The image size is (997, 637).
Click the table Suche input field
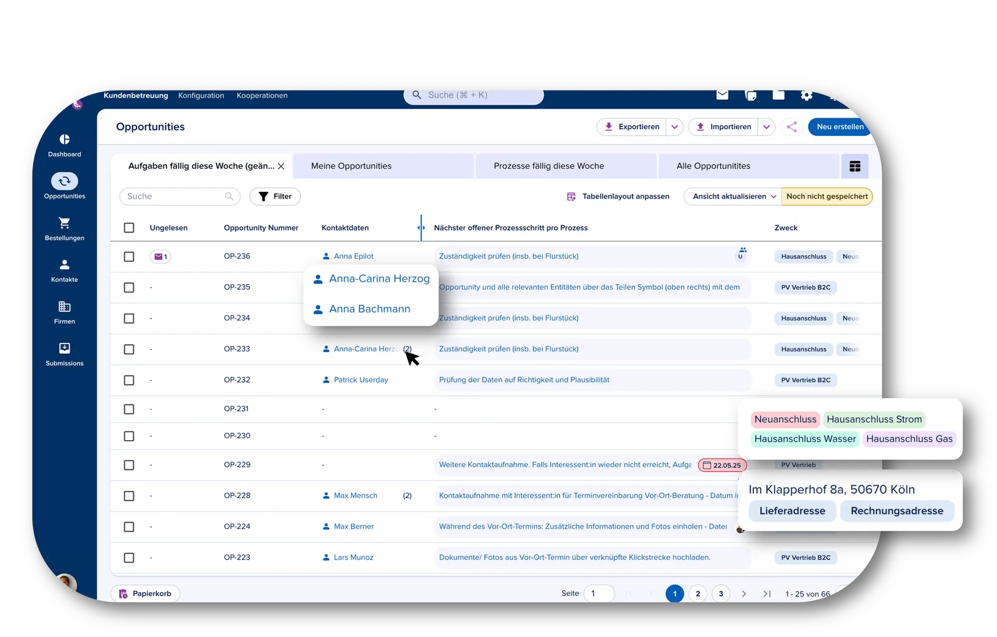179,197
